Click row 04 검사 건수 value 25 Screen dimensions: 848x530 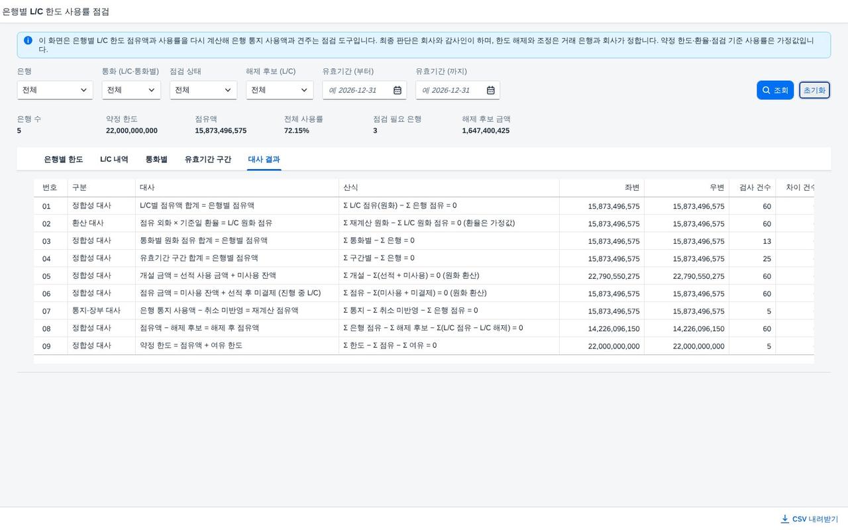[767, 258]
